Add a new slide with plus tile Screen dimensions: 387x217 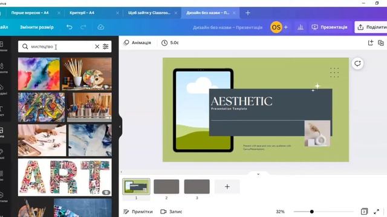tap(227, 186)
